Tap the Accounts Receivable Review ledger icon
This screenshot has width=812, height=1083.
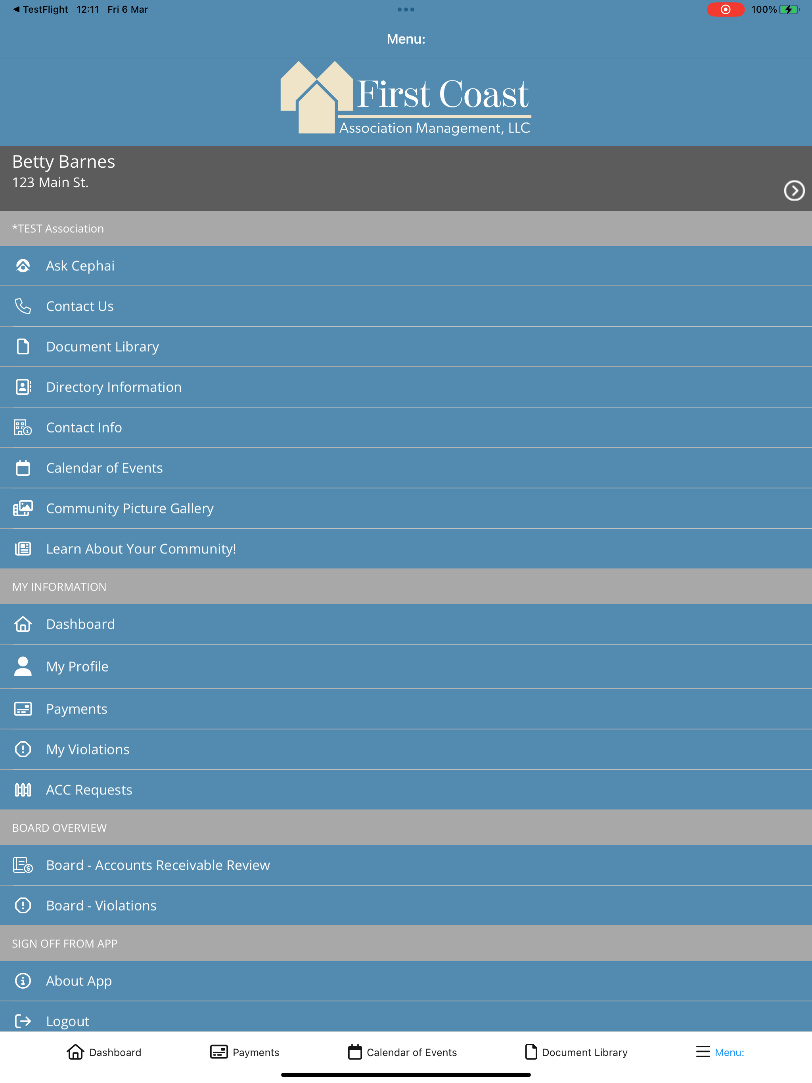click(23, 865)
